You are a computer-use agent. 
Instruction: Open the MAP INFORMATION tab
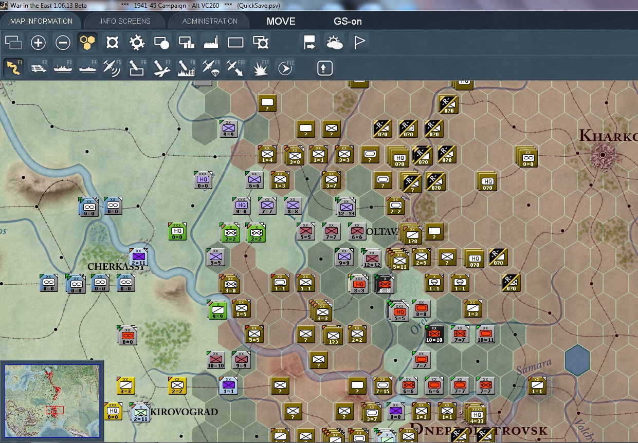41,21
